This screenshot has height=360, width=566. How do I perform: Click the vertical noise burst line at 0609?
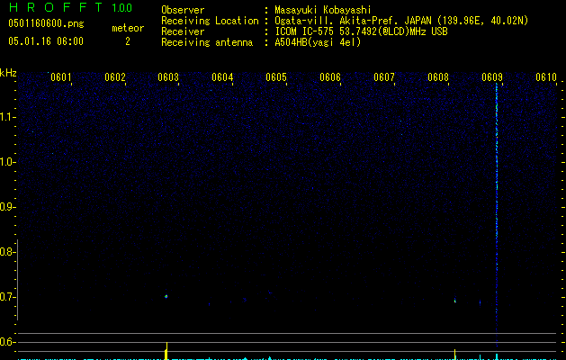pos(497,215)
